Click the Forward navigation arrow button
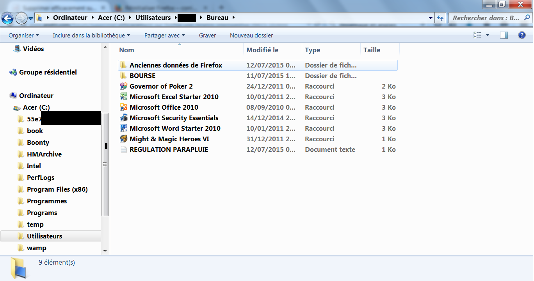The height and width of the screenshot is (281, 534). coord(21,18)
